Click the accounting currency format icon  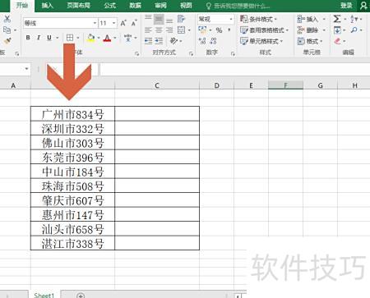point(202,30)
